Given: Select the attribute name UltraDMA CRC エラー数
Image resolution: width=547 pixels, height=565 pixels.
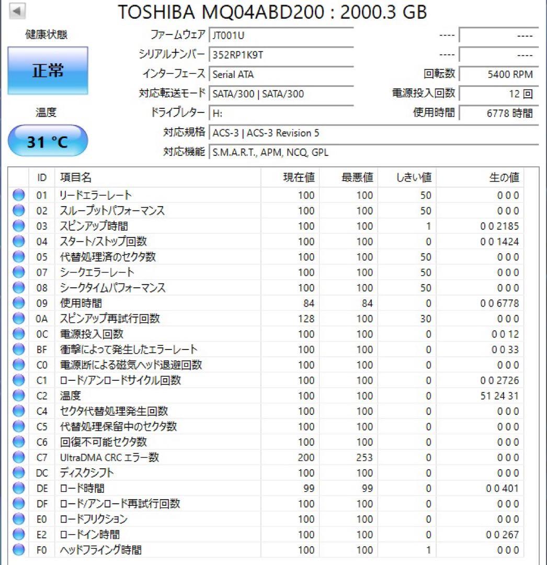Looking at the screenshot, I should (x=109, y=457).
